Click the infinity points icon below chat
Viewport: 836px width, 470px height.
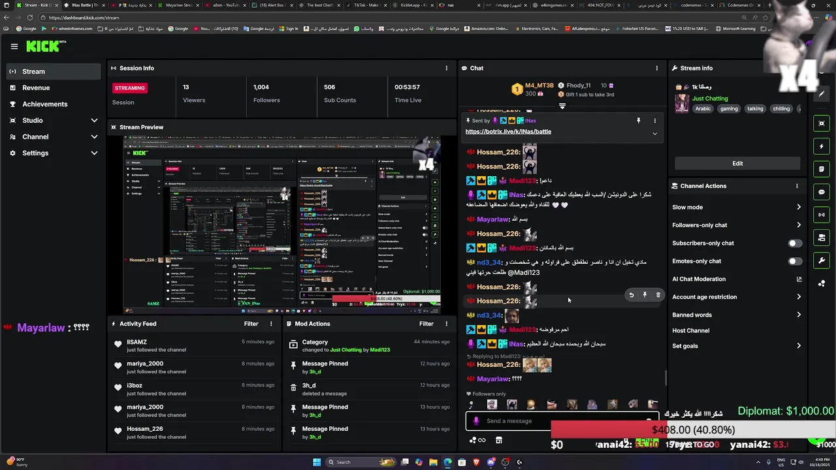tap(478, 440)
